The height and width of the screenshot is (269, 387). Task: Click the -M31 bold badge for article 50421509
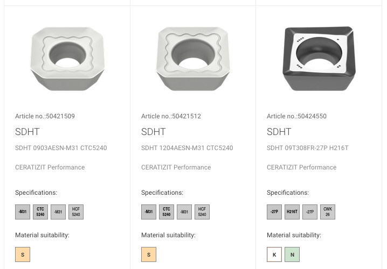point(23,212)
